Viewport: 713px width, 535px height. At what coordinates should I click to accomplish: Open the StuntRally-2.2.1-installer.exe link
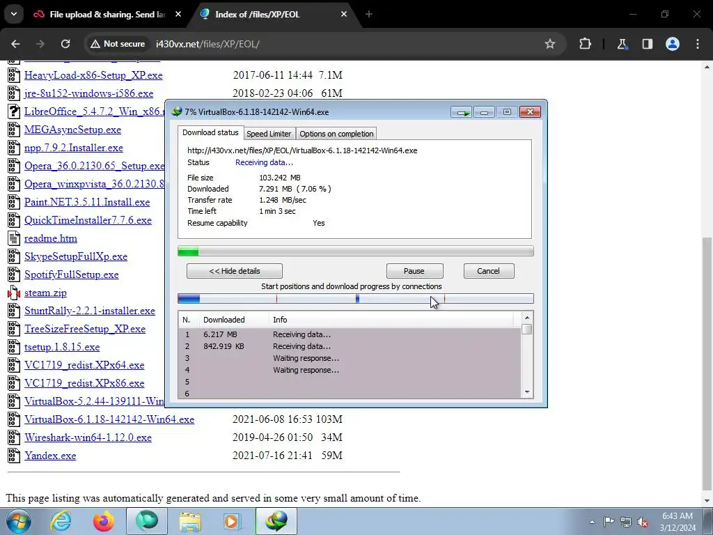[90, 311]
